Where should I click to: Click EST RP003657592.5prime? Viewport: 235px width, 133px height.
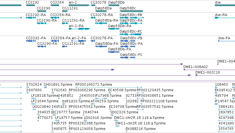pos(155,107)
